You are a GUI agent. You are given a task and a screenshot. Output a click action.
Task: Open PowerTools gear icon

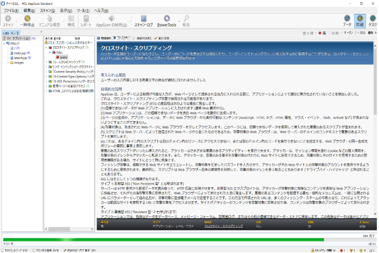tap(167, 18)
